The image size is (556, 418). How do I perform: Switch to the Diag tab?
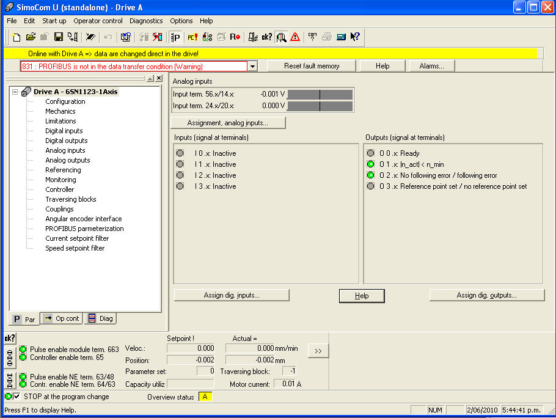click(x=101, y=318)
